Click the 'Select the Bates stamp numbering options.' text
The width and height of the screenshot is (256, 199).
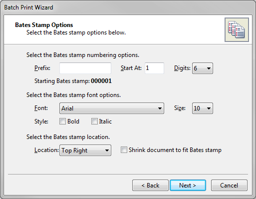coord(83,55)
